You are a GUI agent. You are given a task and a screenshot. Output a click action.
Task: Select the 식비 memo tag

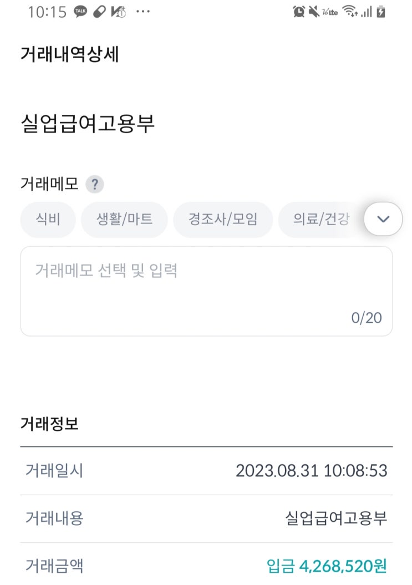48,219
